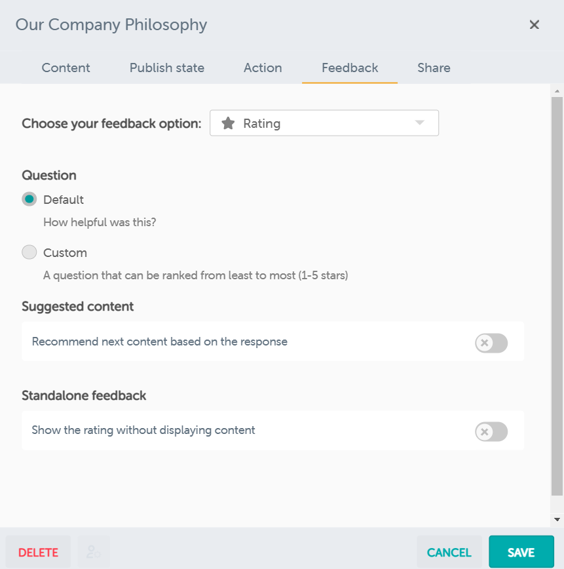Image resolution: width=564 pixels, height=569 pixels.
Task: Enable the Suggested content toggle
Action: pos(491,342)
